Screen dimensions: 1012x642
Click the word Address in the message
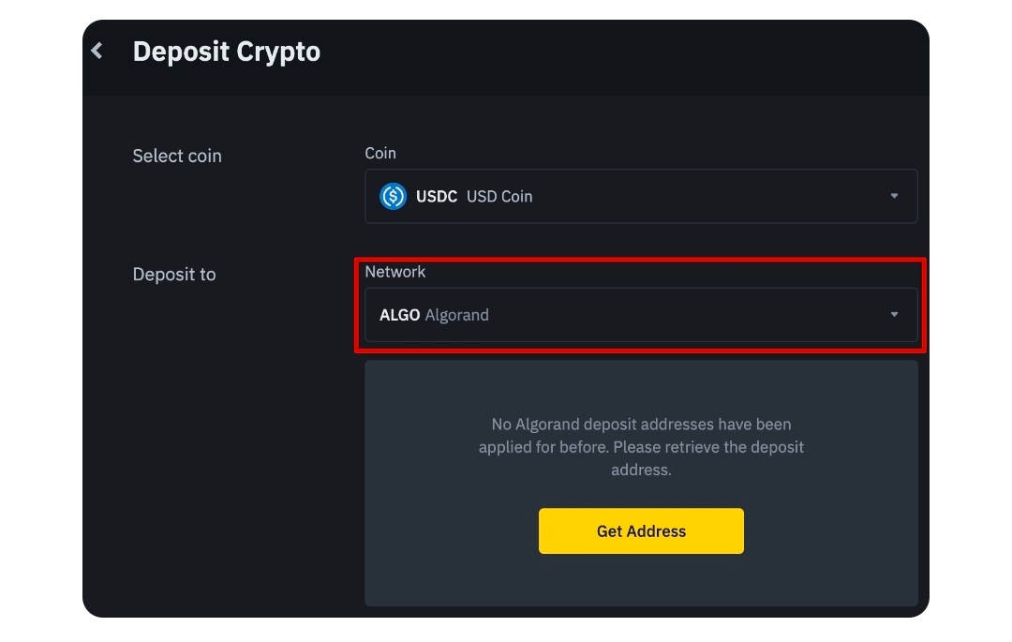click(641, 470)
